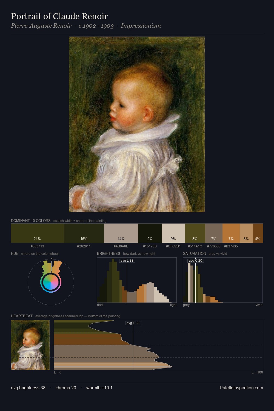The image size is (274, 411).
Task: Select the 16% dark green swatch
Action: [84, 233]
